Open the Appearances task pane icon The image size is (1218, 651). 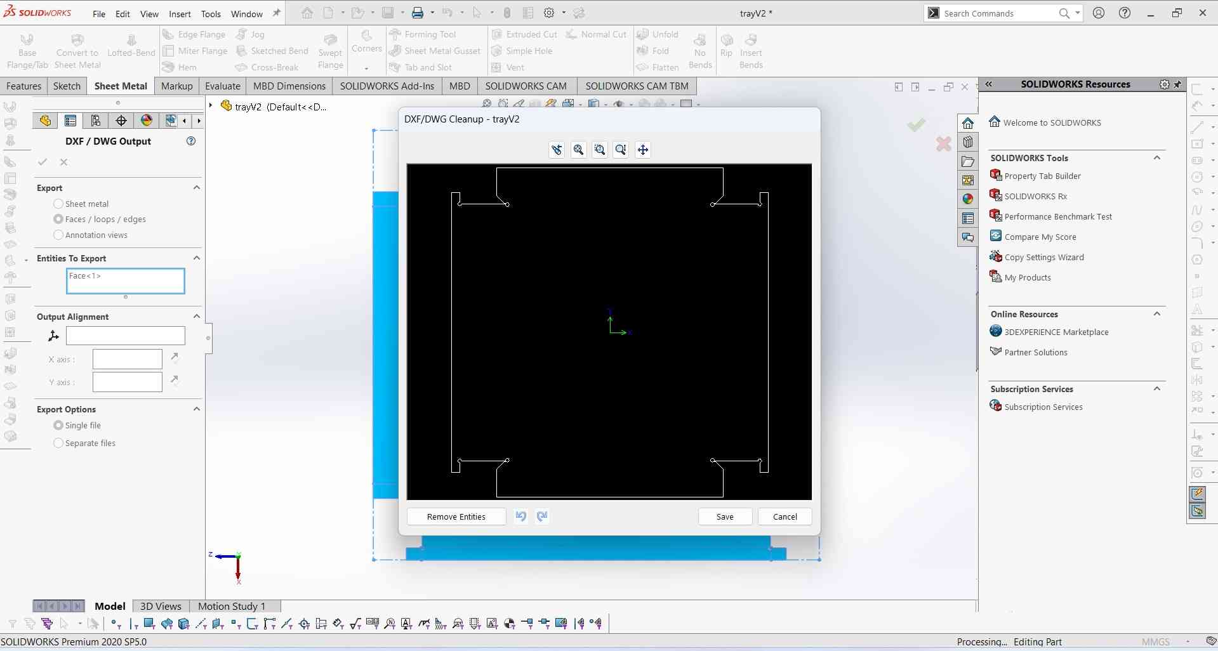968,199
